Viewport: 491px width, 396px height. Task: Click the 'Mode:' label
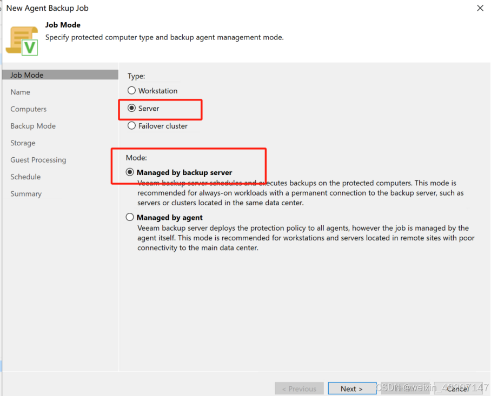click(x=136, y=158)
